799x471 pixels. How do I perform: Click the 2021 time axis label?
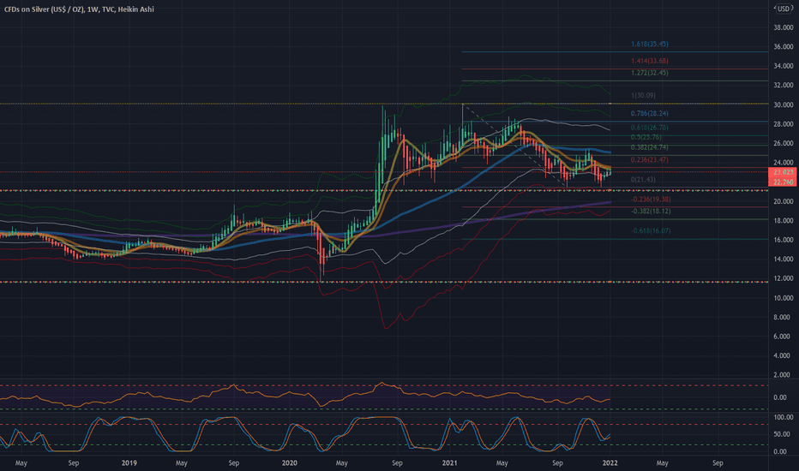click(449, 462)
